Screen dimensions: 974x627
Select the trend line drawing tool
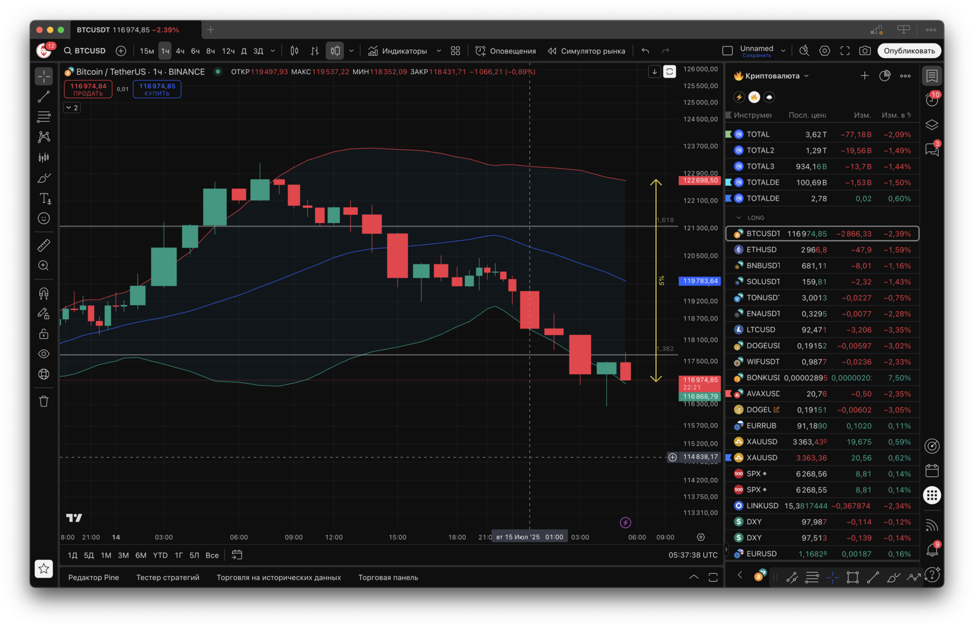coord(44,97)
